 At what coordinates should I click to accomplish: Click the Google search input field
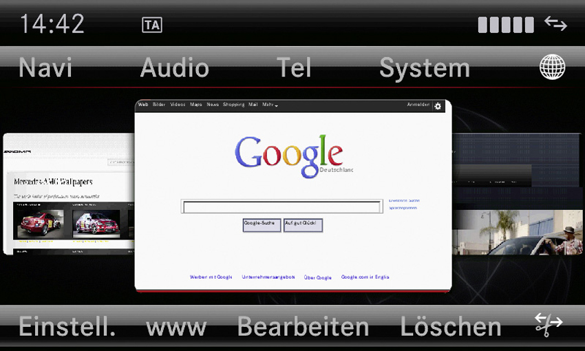tap(281, 206)
